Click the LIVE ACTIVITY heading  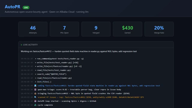click(30, 45)
